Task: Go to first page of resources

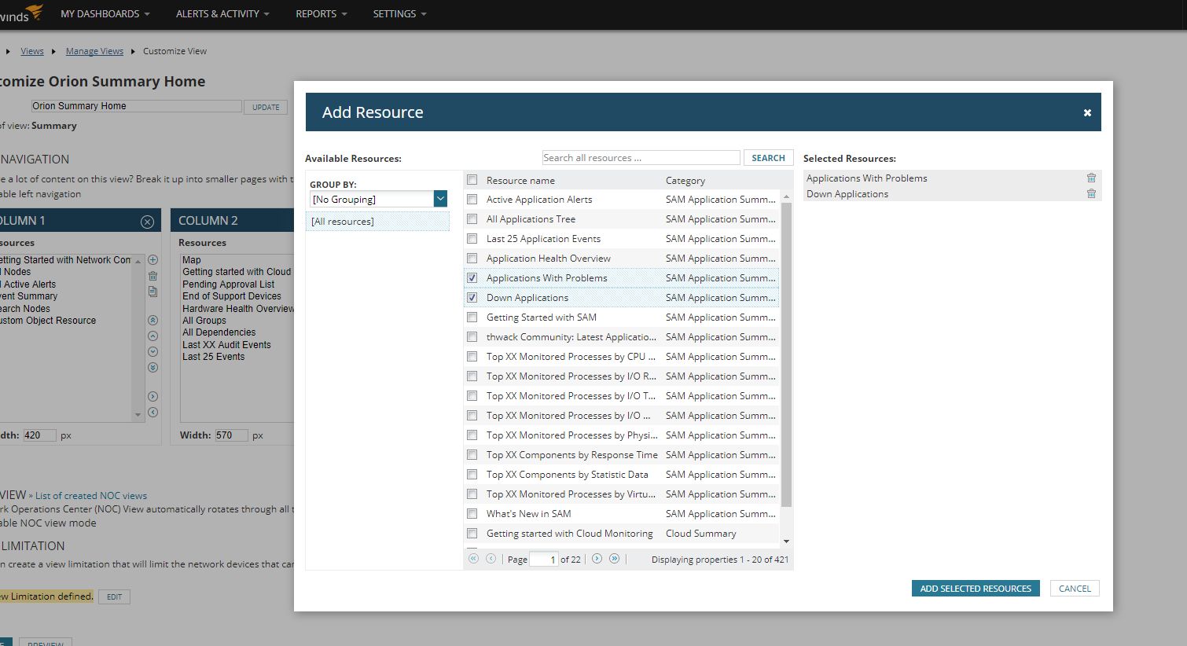Action: pos(473,559)
